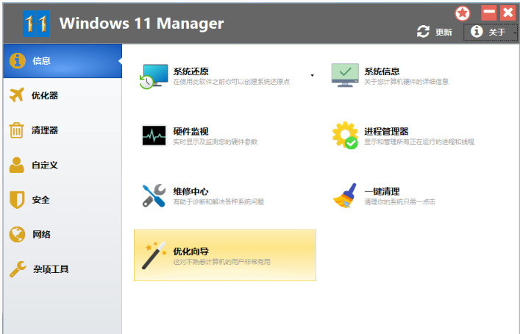
Task: Start the Optimization Wizard (优化向导) wand icon
Action: (154, 255)
